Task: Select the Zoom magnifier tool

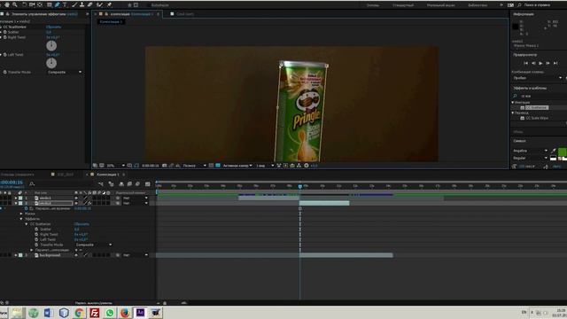Action: [x=15, y=4]
